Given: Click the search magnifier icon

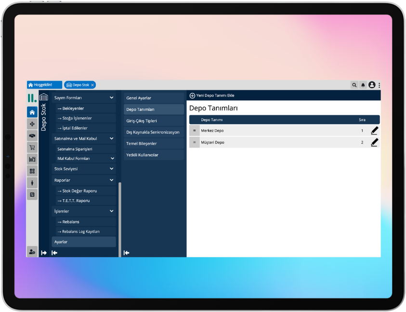Looking at the screenshot, I should pos(354,85).
